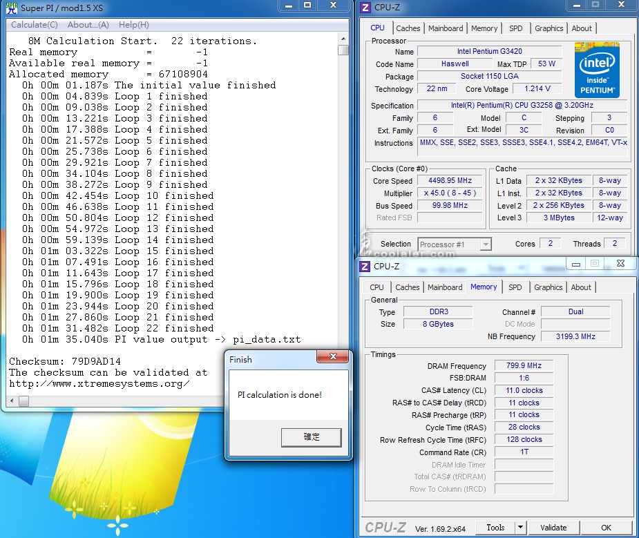
Task: Minimize the lower CPU-Z Memory window
Action: [576, 264]
